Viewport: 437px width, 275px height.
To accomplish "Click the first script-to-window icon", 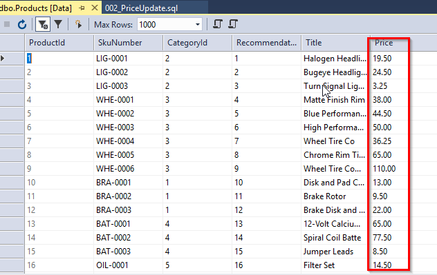I will click(x=217, y=24).
